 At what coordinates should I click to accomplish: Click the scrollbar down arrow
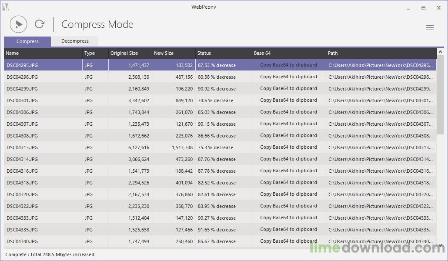(440, 246)
